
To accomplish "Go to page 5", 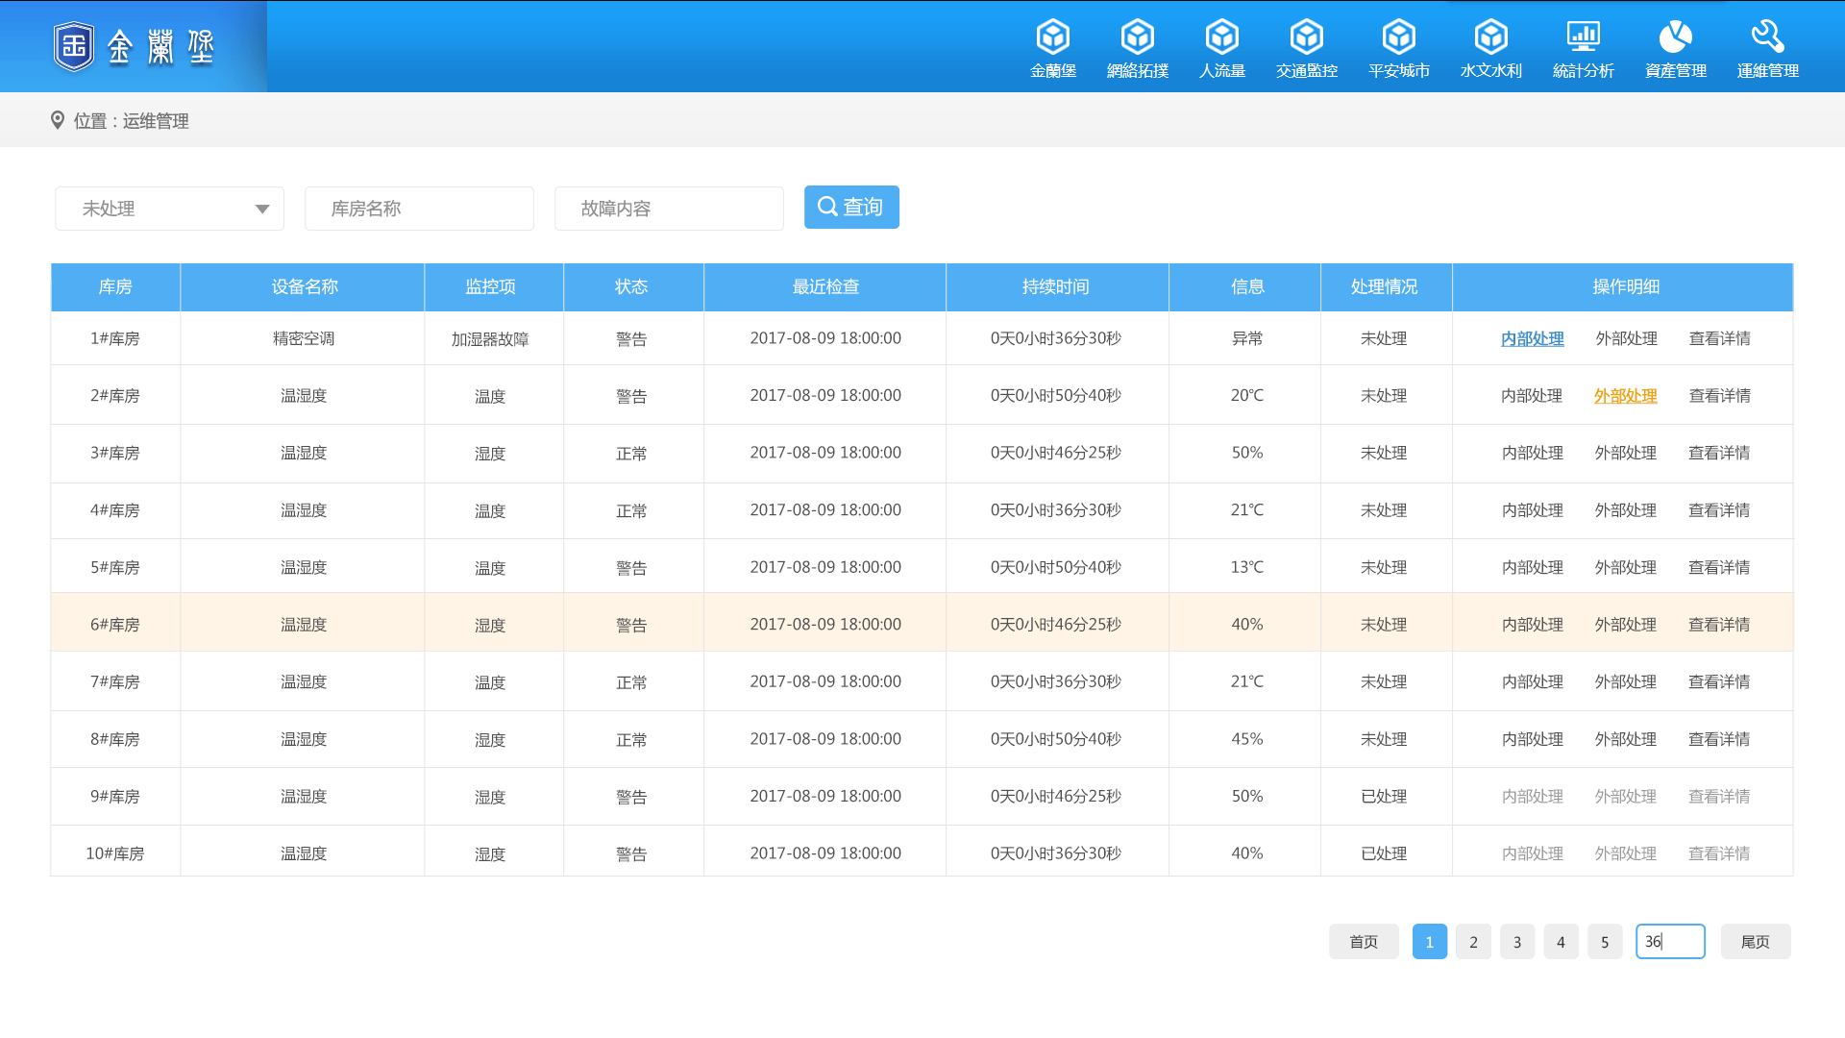I will tap(1605, 942).
